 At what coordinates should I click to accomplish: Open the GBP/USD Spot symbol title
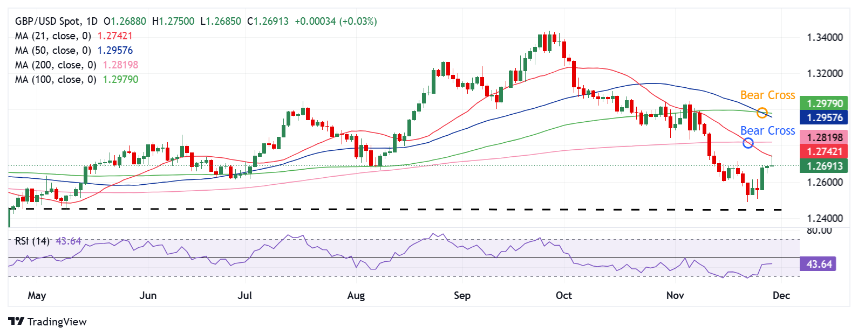tap(48, 22)
